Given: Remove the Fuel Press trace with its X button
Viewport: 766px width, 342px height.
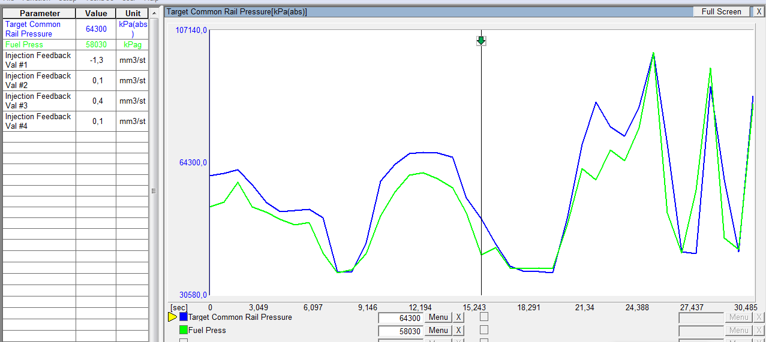Looking at the screenshot, I should click(458, 331).
